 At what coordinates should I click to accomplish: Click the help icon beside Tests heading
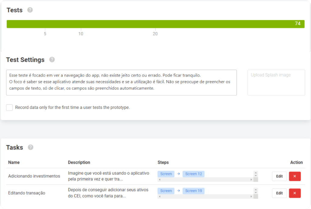(30, 10)
